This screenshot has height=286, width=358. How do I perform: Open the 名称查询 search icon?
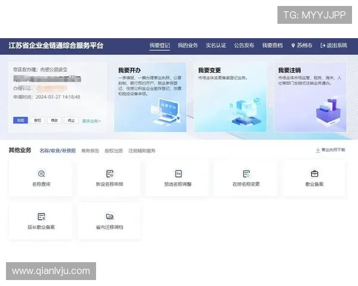click(41, 174)
